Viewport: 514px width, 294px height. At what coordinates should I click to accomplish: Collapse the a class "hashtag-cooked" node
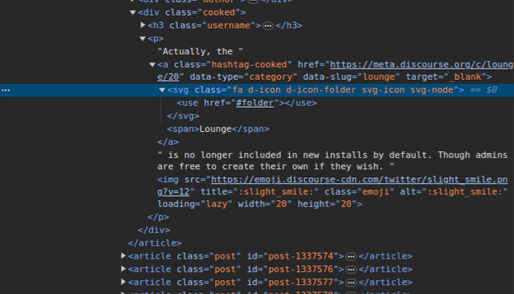point(152,65)
